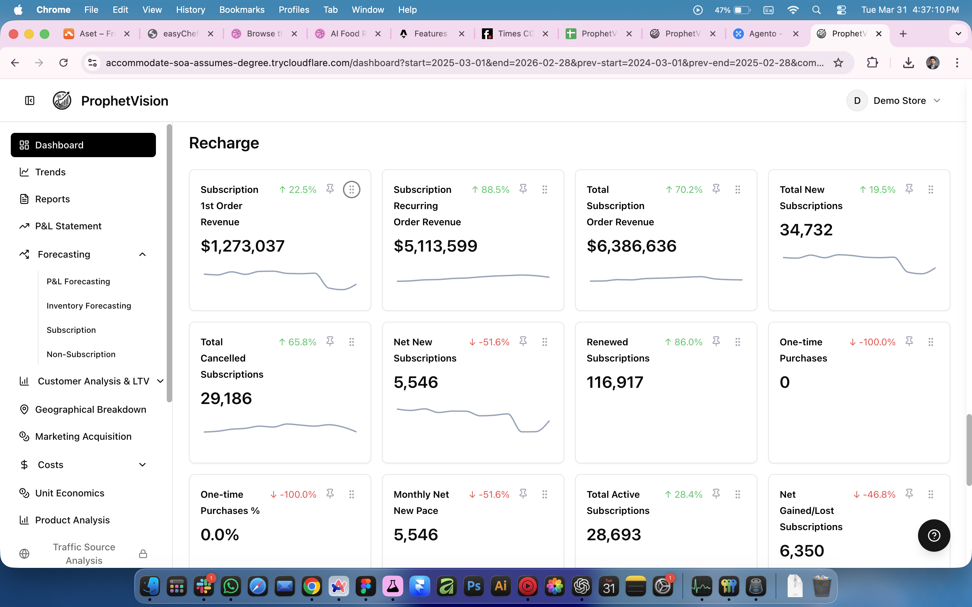Pin the Subscription Recurring Order Revenue card
This screenshot has height=607, width=972.
point(523,189)
